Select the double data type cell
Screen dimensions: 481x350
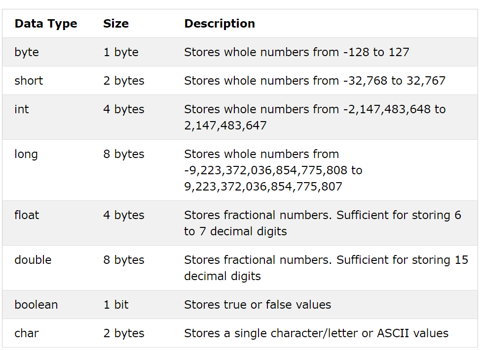click(33, 260)
